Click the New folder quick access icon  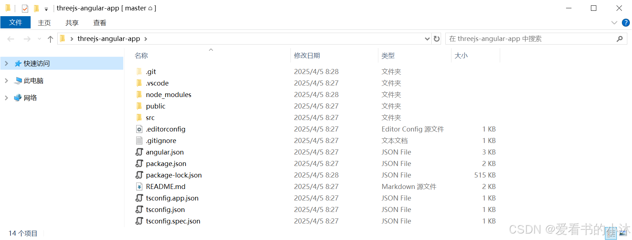tap(36, 8)
